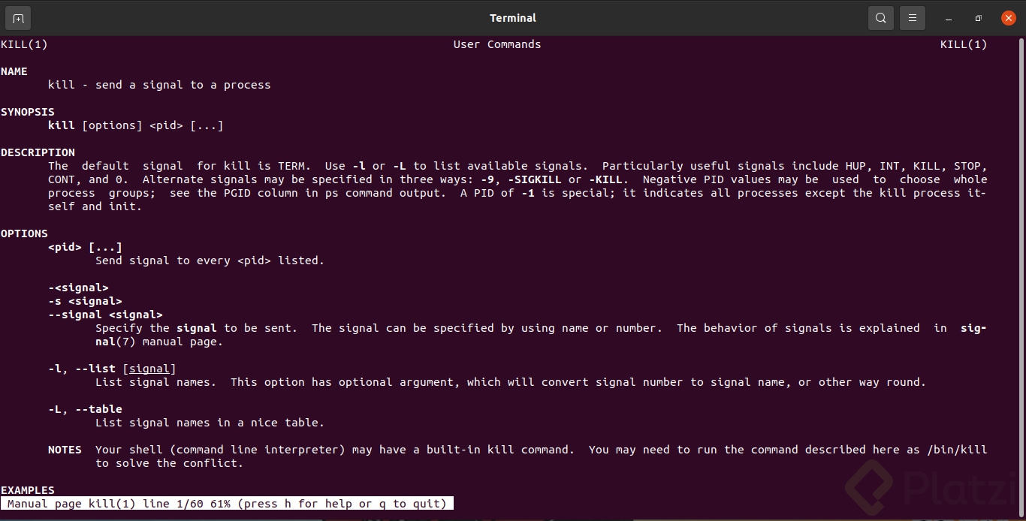Image resolution: width=1026 pixels, height=521 pixels.
Task: Minimize the Terminal window
Action: pos(949,18)
